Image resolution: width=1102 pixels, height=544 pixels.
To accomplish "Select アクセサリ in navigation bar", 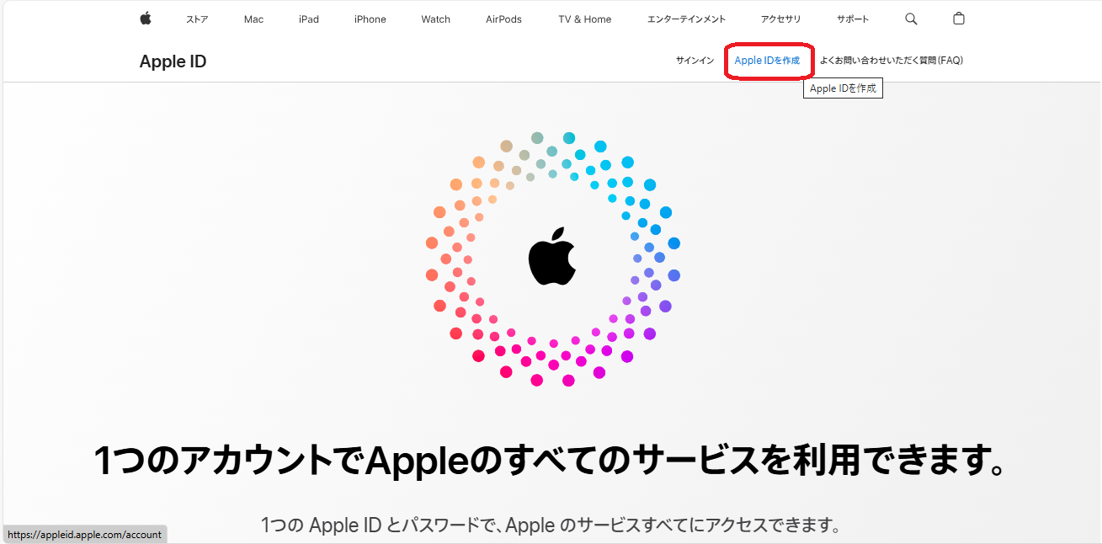I will 781,19.
